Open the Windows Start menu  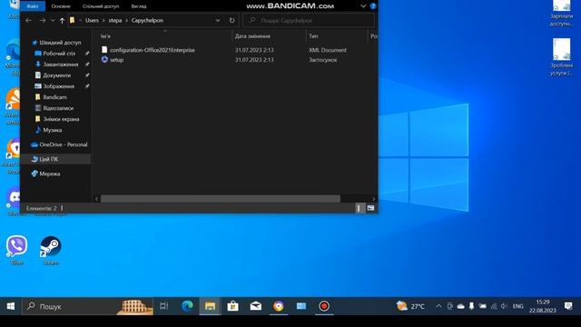pos(11,306)
